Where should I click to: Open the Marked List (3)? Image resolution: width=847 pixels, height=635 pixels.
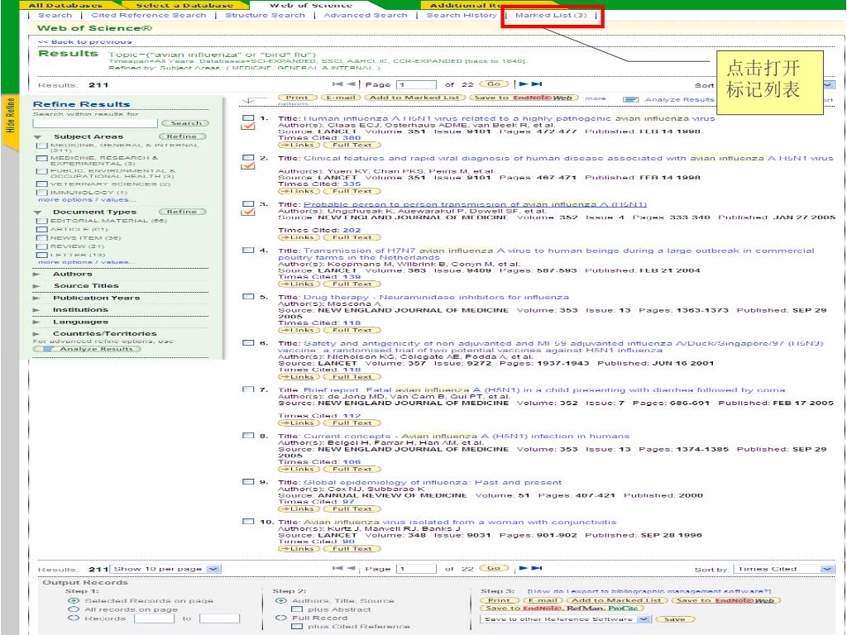pyautogui.click(x=551, y=15)
